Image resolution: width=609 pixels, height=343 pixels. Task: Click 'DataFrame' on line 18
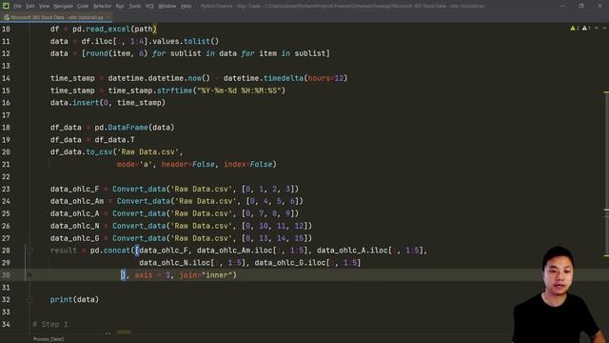pos(128,127)
